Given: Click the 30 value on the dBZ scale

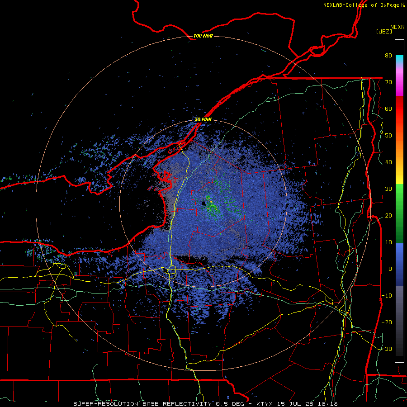Looking at the screenshot, I should (x=388, y=189).
